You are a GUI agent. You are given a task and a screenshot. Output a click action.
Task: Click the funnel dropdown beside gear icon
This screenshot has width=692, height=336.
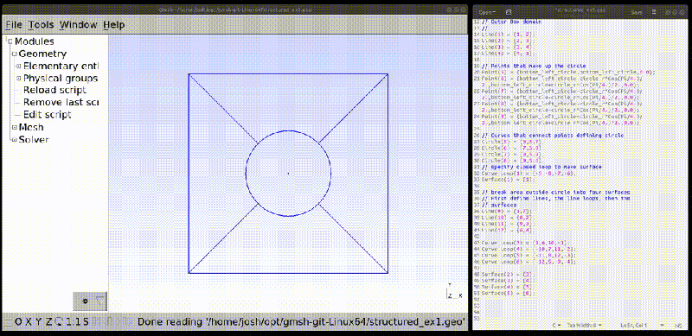(101, 301)
